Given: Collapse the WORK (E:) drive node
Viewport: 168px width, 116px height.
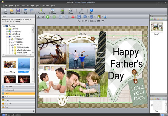Looking at the screenshot, I should [x=10, y=45].
